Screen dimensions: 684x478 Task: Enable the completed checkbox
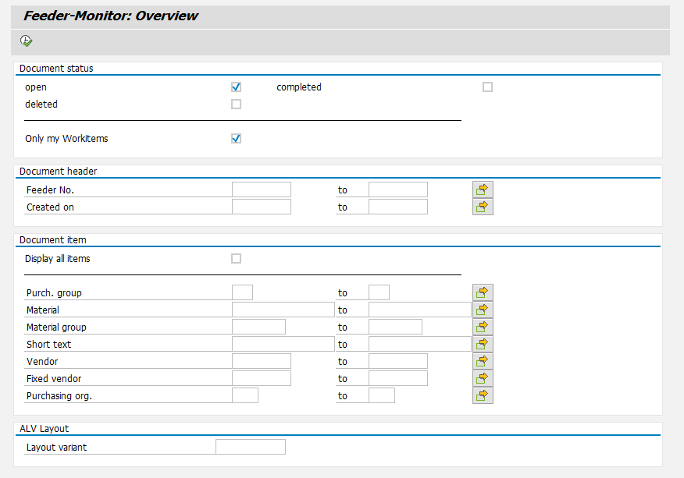(x=487, y=87)
